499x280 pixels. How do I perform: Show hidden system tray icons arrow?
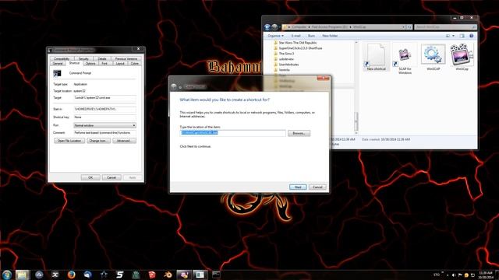click(448, 275)
